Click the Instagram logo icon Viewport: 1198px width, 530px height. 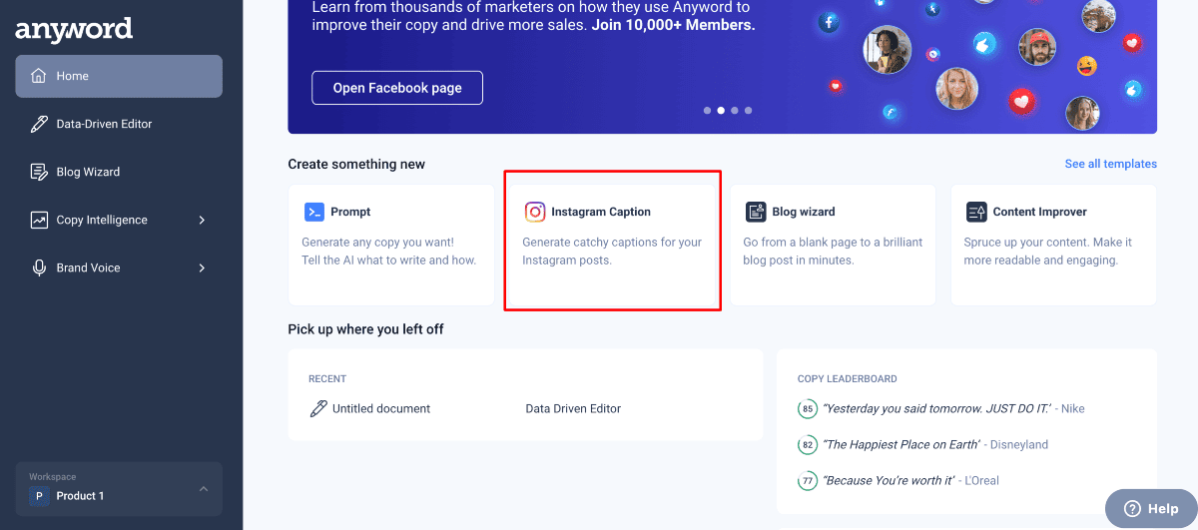[535, 212]
